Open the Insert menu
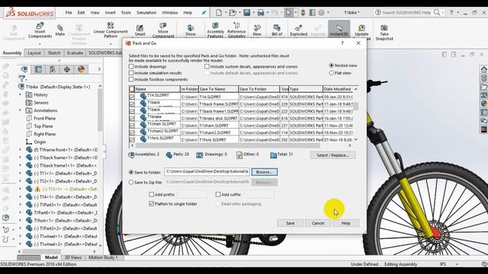 point(110,13)
